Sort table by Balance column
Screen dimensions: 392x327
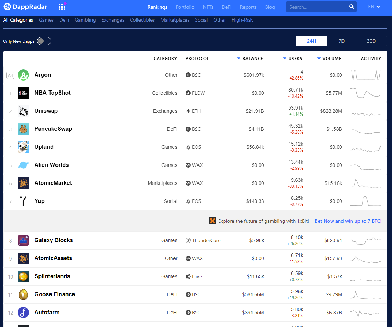coord(250,59)
